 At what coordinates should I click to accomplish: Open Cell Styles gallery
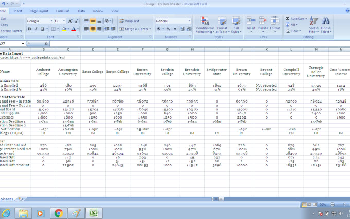click(236, 25)
